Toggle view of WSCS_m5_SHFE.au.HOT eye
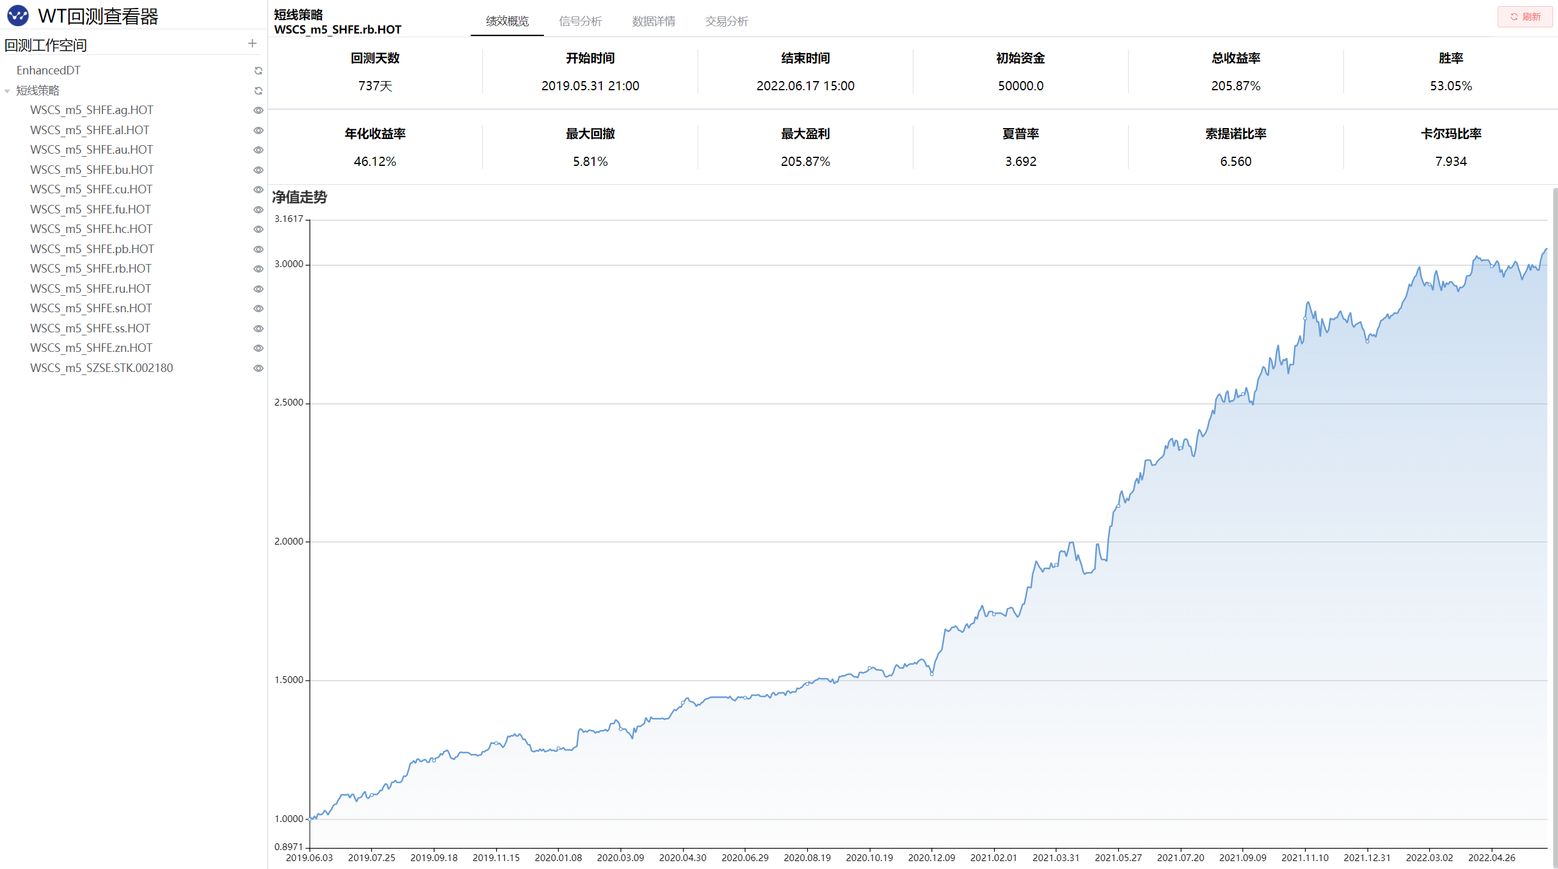Viewport: 1558px width, 869px height. click(x=259, y=150)
